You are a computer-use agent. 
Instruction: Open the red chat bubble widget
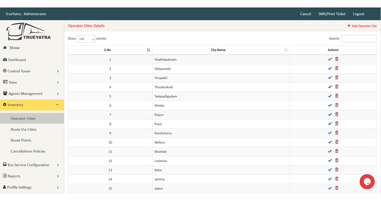coord(367,182)
